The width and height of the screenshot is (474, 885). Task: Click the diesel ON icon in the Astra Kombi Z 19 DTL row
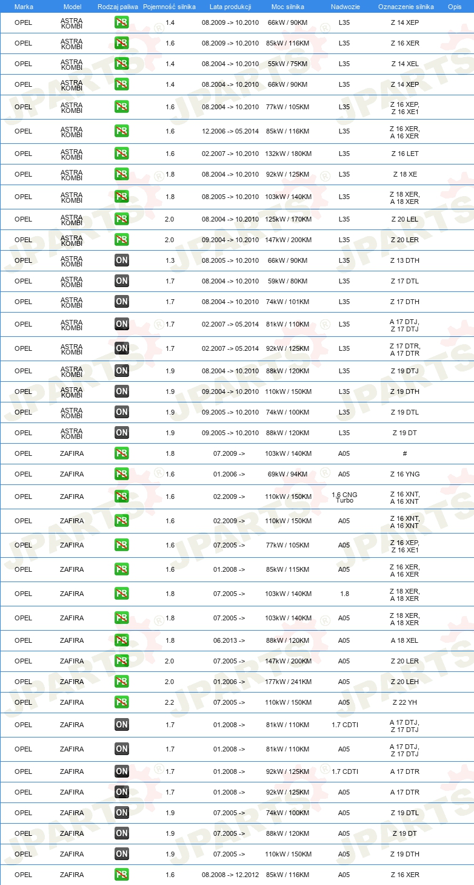[122, 412]
